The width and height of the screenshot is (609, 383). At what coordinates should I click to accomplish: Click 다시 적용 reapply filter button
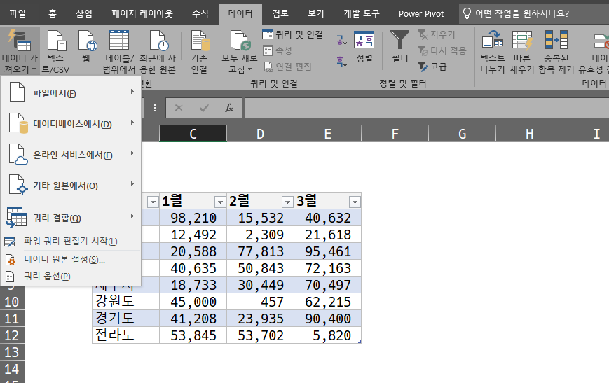tap(442, 50)
